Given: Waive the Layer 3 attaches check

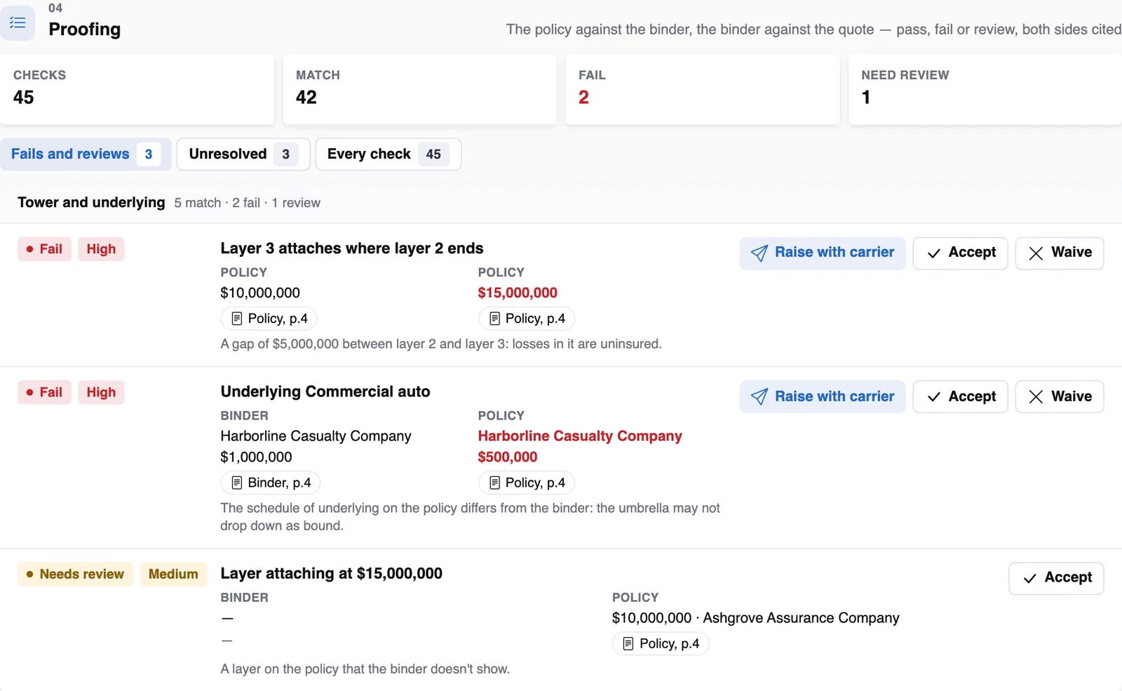Looking at the screenshot, I should coord(1060,253).
